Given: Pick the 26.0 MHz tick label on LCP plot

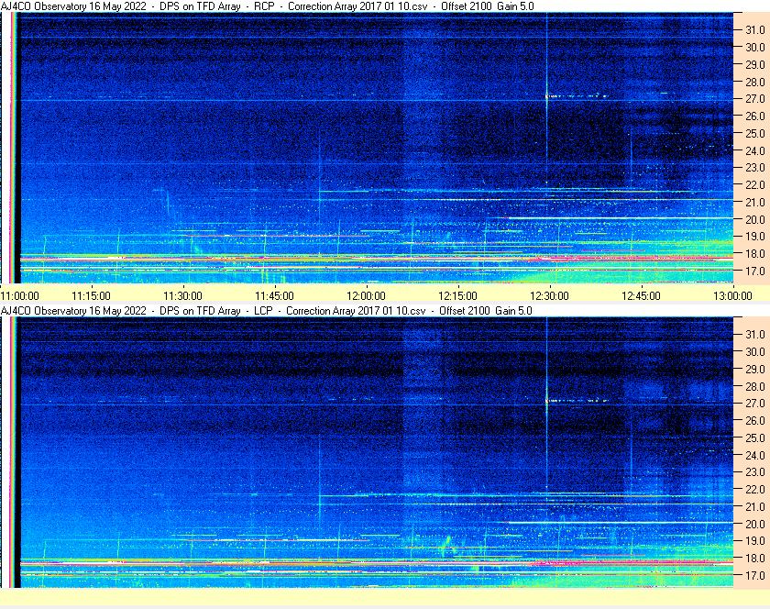Looking at the screenshot, I should tap(755, 421).
